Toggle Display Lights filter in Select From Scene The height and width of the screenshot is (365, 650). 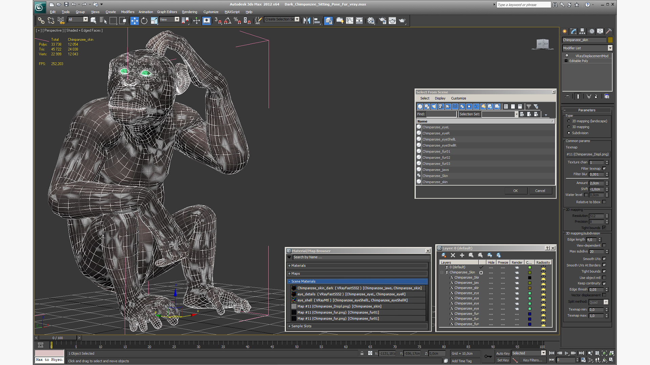pyautogui.click(x=434, y=106)
